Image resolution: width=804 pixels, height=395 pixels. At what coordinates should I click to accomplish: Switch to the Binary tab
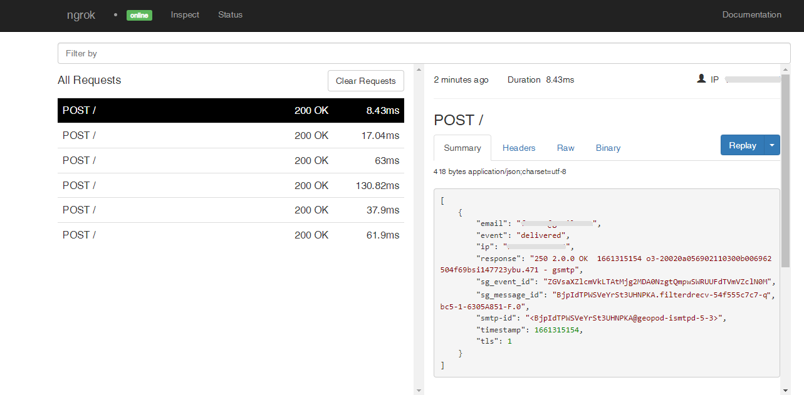[608, 148]
